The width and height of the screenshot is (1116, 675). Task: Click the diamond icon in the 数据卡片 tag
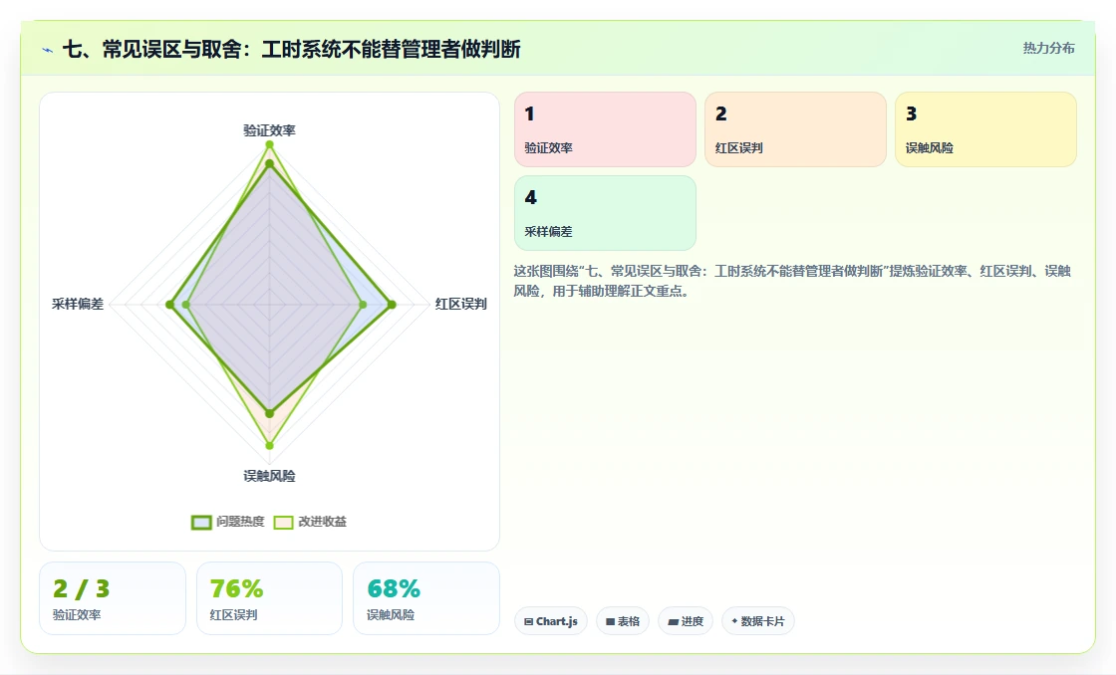[734, 621]
